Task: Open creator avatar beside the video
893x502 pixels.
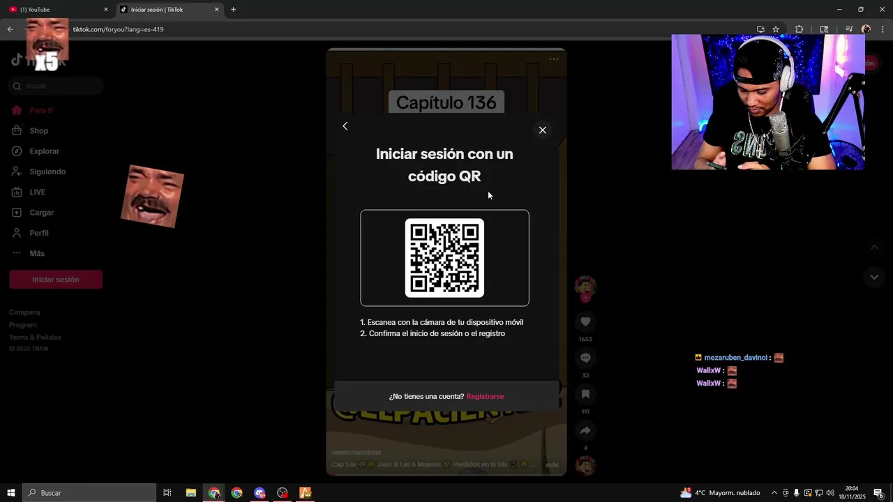Action: point(585,286)
